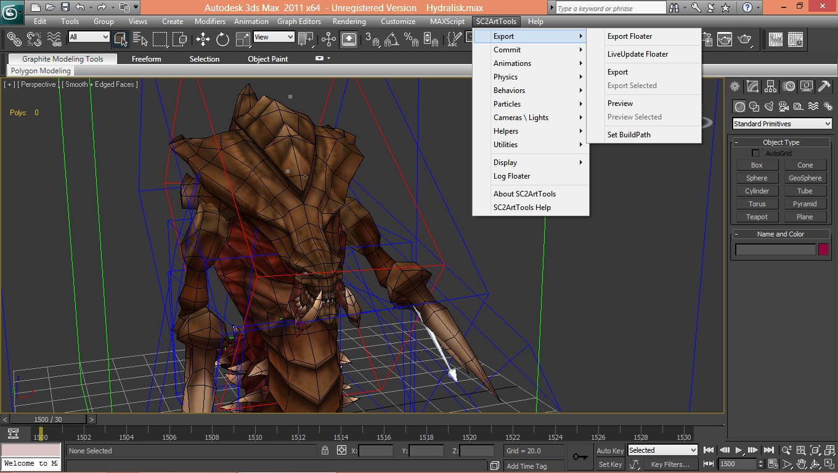
Task: Click the Cylinder object button
Action: pos(757,191)
